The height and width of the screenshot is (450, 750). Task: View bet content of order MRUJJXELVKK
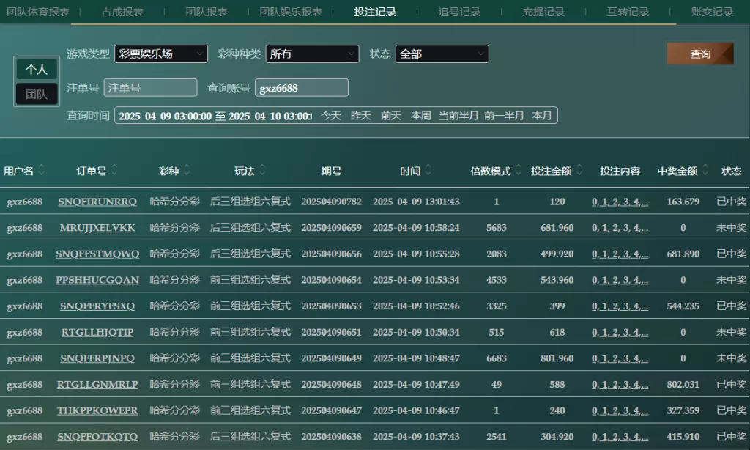coord(620,228)
